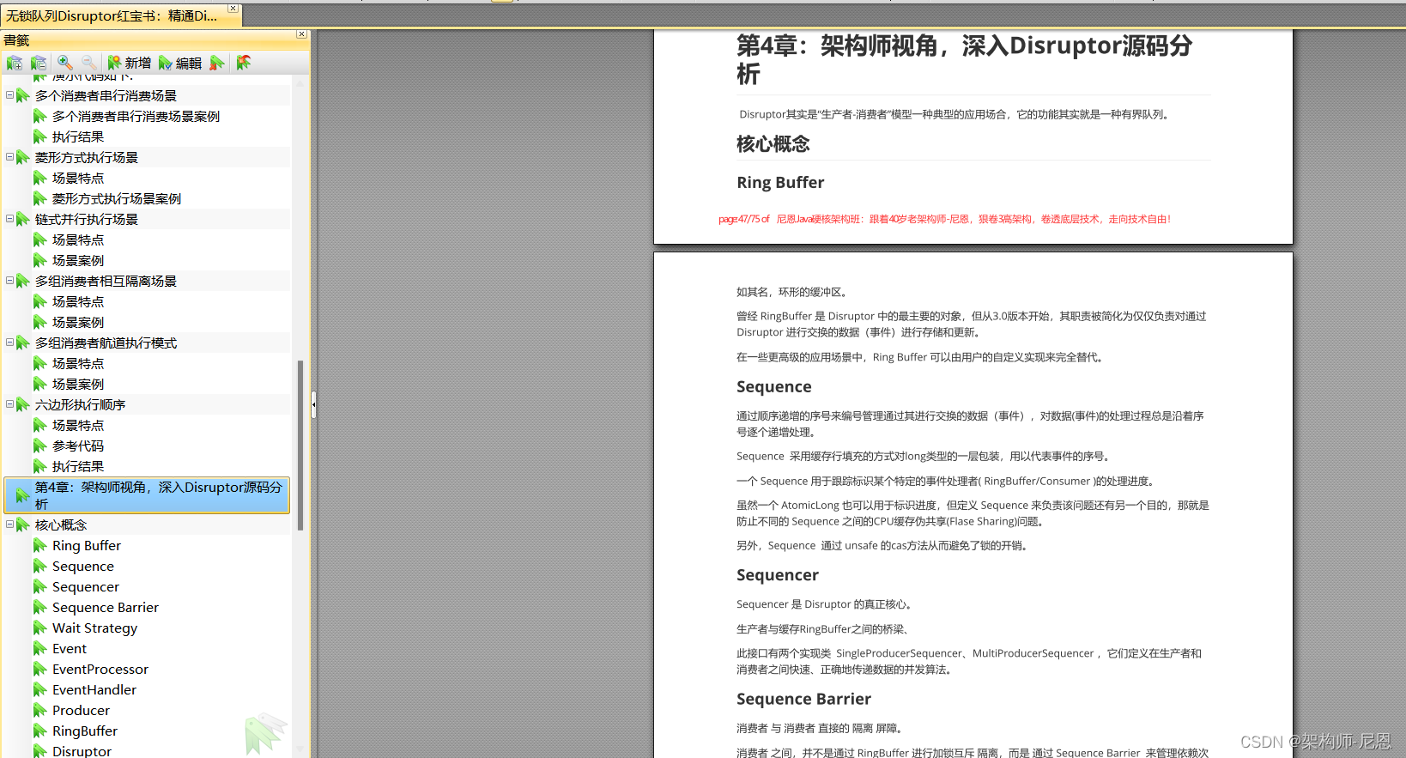Click the bookmark icon beside Sequencer
The image size is (1406, 758).
coord(39,586)
